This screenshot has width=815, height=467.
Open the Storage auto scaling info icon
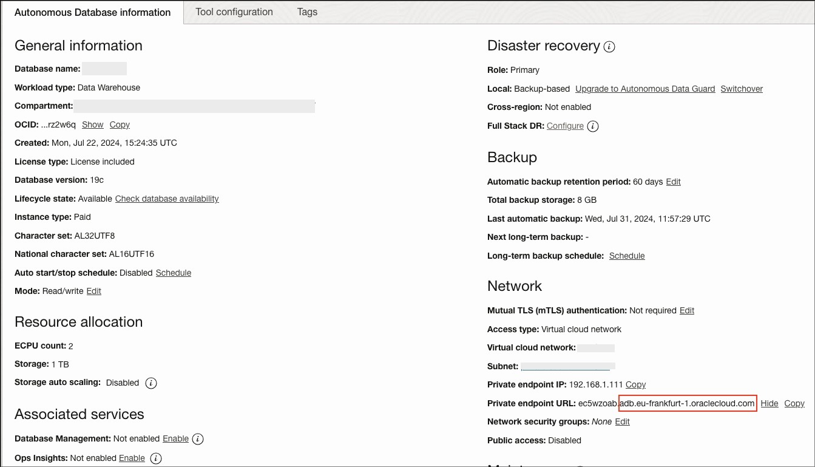(x=150, y=383)
